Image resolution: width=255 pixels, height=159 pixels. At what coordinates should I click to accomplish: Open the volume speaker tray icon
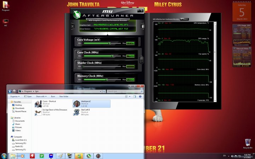click(x=232, y=156)
